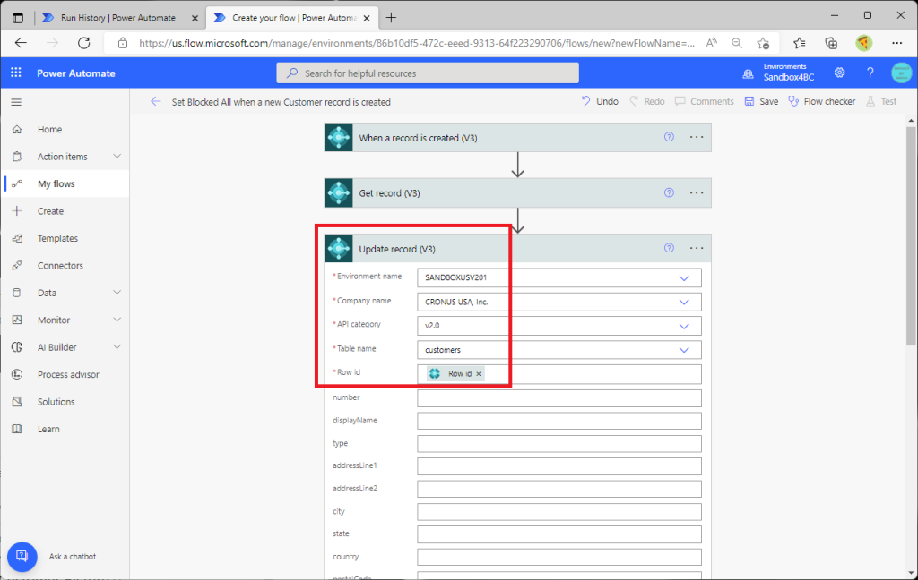The image size is (918, 580).
Task: Open the Ask a chatbot button
Action: coord(22,556)
